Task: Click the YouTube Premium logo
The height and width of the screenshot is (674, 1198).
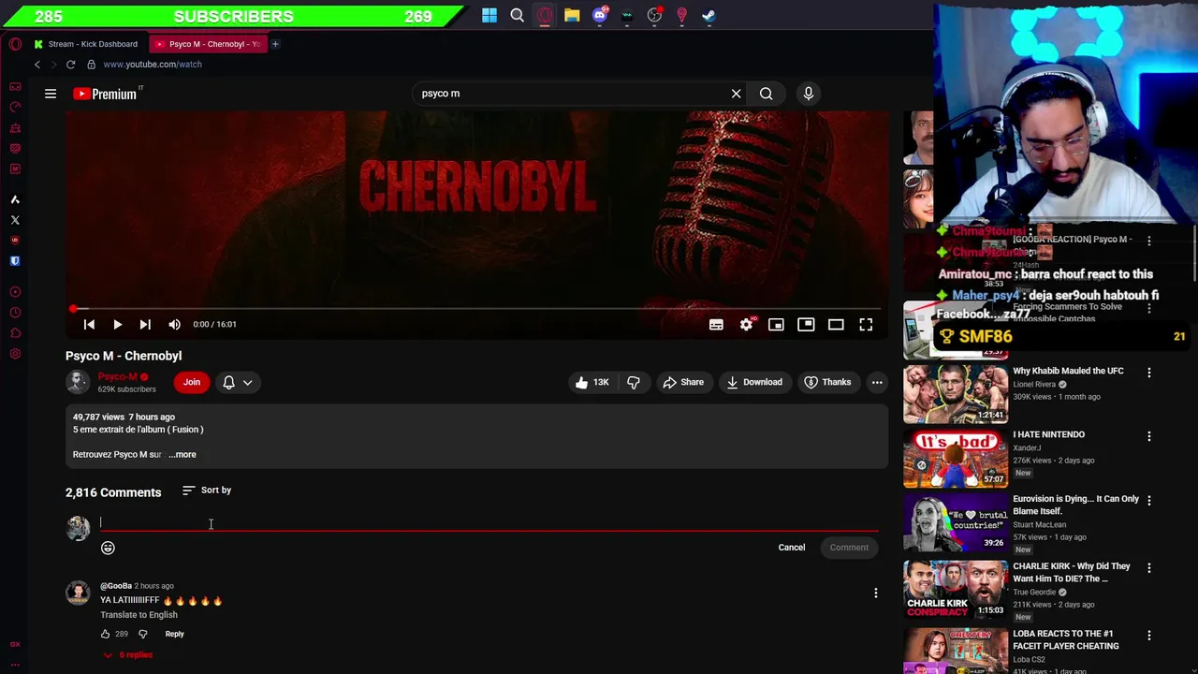Action: click(x=106, y=94)
